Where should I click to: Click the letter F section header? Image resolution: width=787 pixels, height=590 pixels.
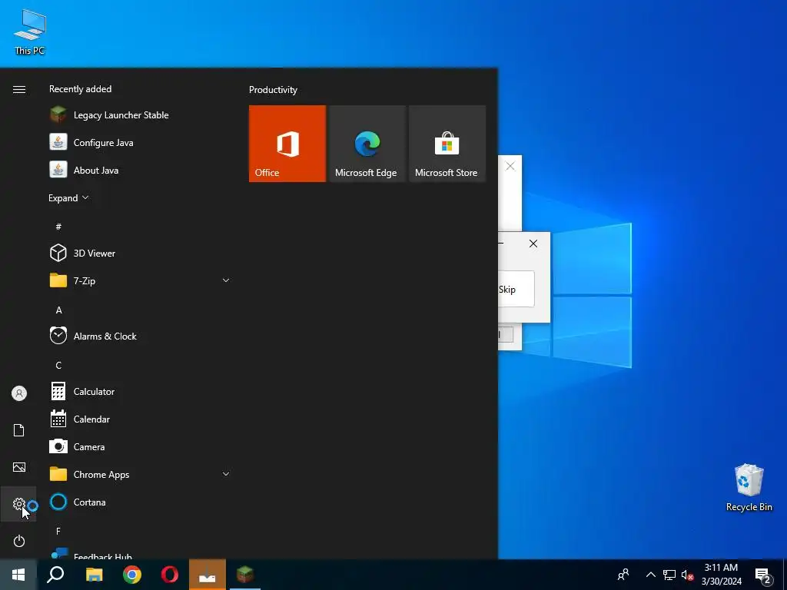pyautogui.click(x=58, y=531)
